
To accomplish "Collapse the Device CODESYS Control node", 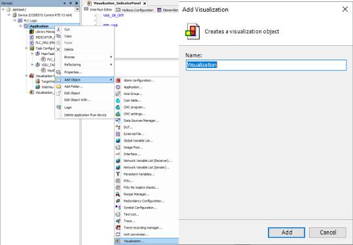I will (x=9, y=15).
